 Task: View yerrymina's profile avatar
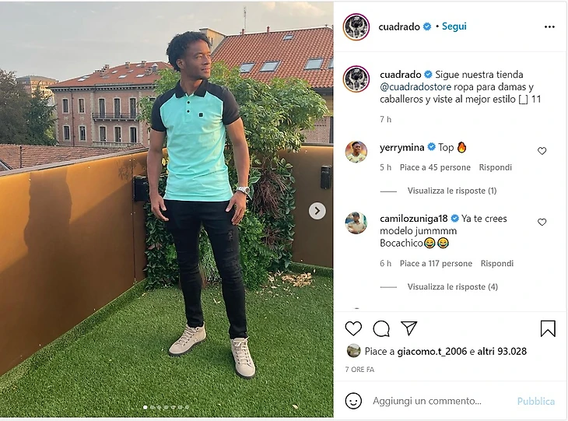pyautogui.click(x=356, y=152)
